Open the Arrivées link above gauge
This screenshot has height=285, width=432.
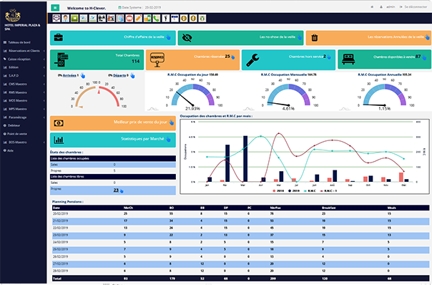69,75
